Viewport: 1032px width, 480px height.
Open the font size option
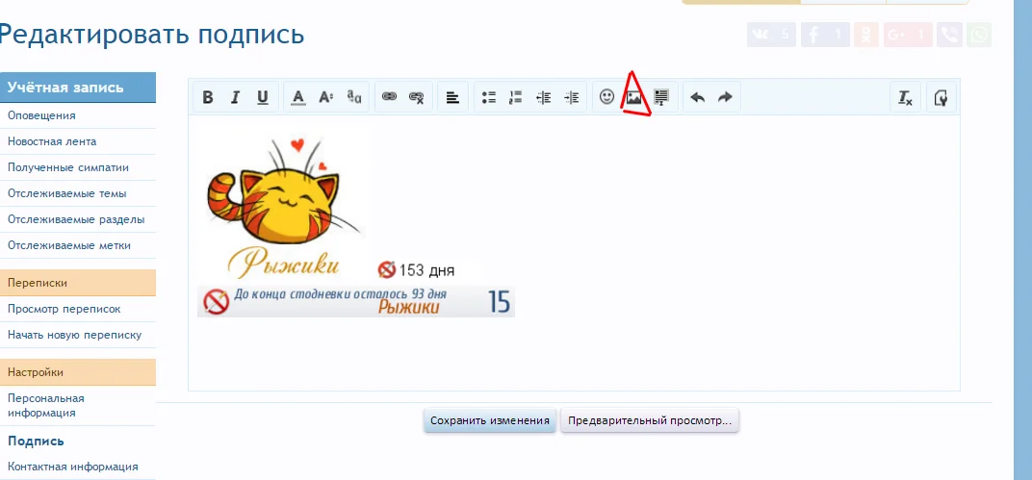click(x=326, y=97)
